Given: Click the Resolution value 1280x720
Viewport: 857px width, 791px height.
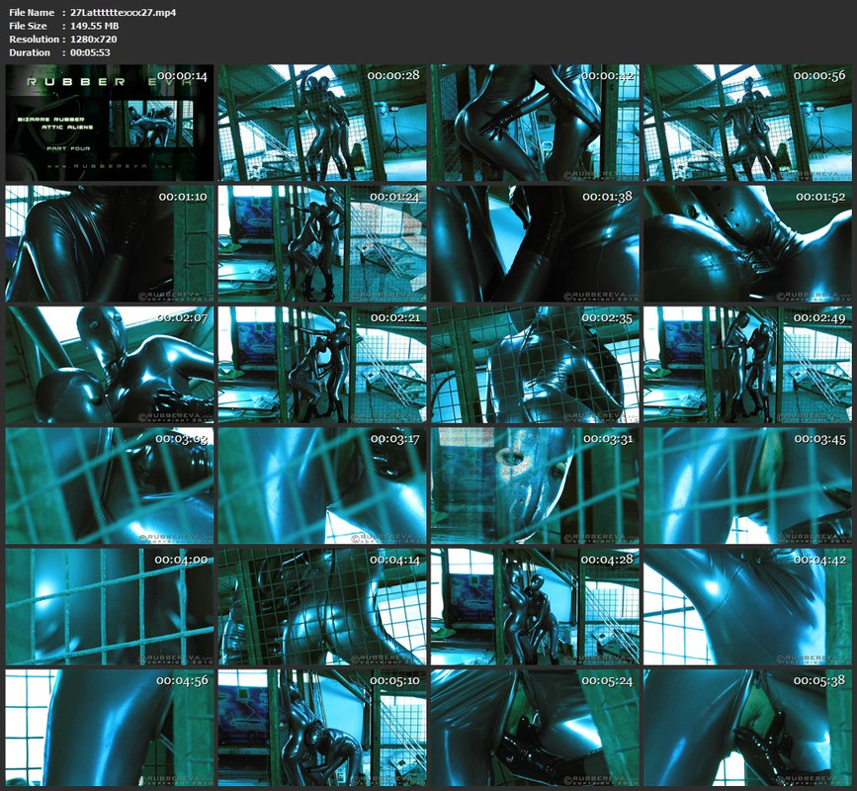Looking at the screenshot, I should click(94, 39).
